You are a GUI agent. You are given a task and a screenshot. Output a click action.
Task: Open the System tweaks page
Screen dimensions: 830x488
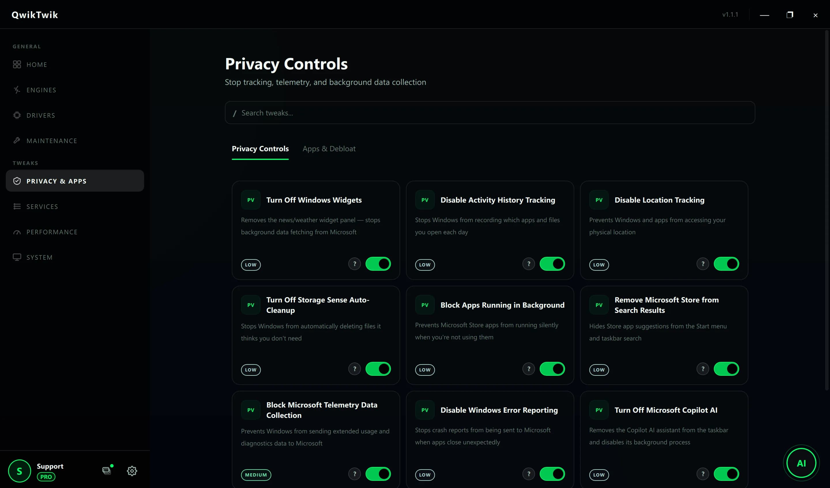point(75,257)
